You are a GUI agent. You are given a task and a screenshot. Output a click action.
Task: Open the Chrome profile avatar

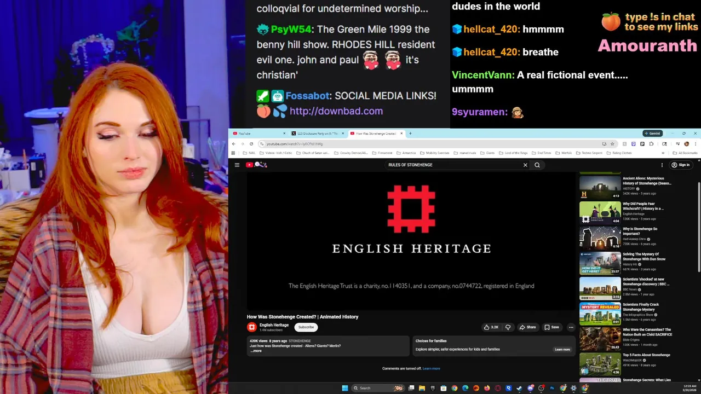(x=687, y=144)
